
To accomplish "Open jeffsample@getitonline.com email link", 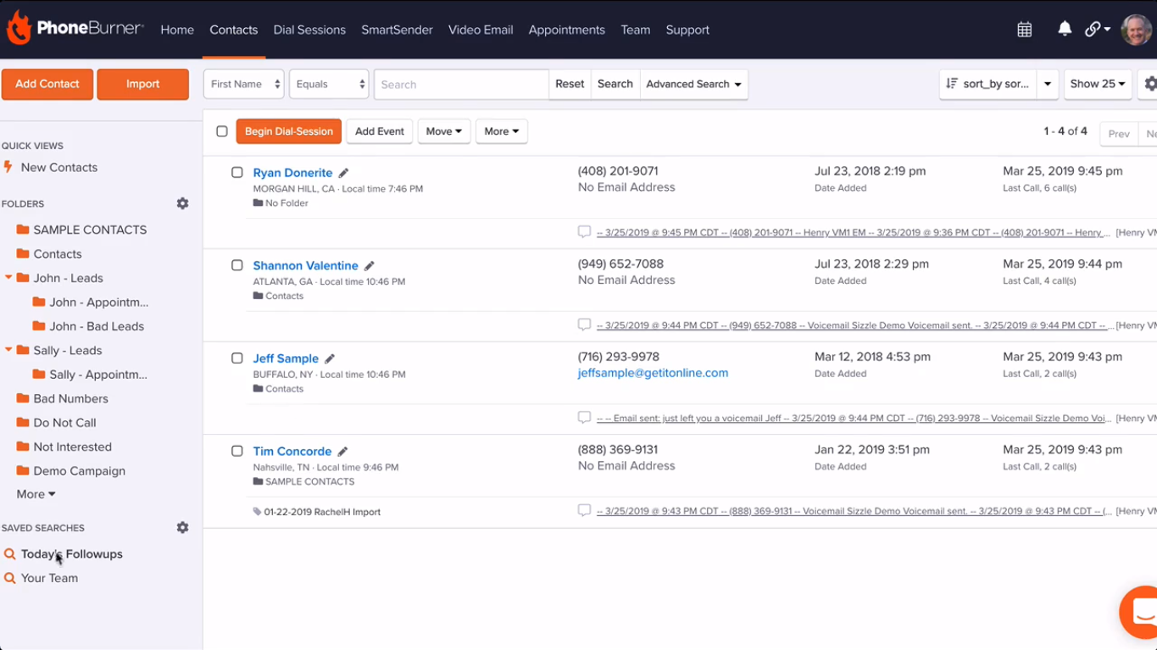I will click(653, 372).
